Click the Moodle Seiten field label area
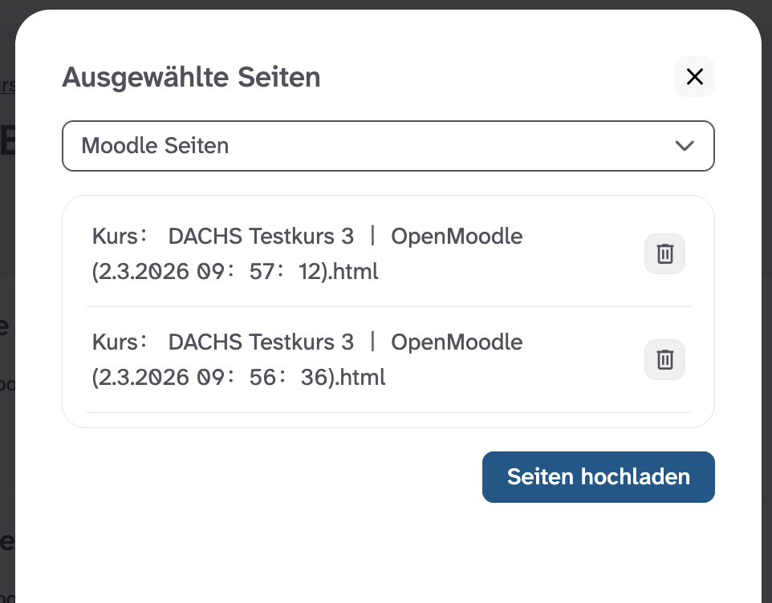Screen dimensions: 772x603 click(152, 146)
